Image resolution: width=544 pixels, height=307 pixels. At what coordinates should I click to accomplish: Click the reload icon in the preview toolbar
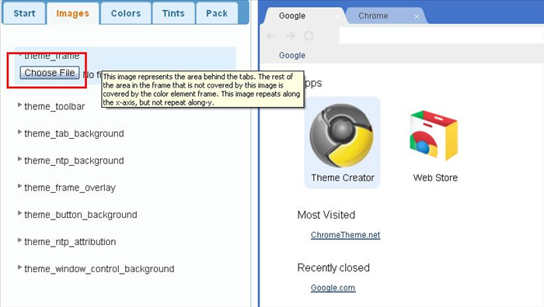tap(309, 36)
